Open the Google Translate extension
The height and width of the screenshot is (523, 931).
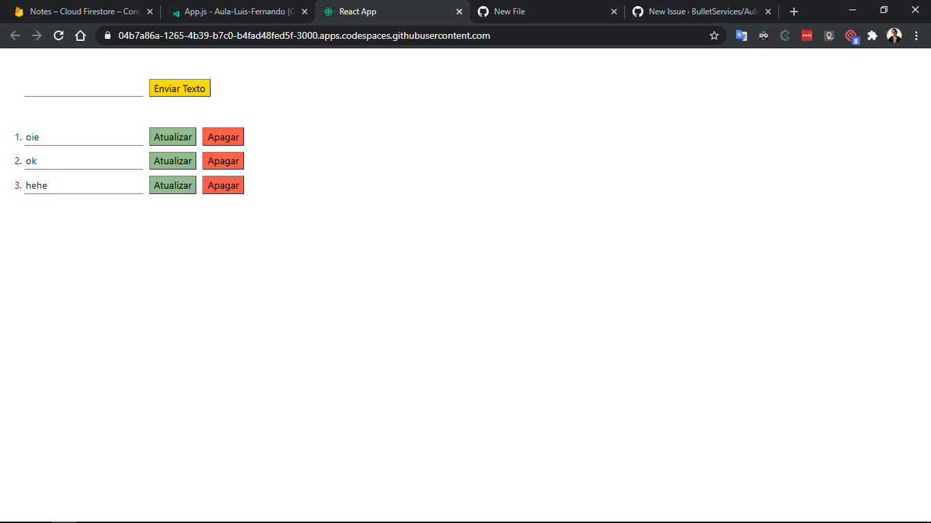pyautogui.click(x=742, y=35)
